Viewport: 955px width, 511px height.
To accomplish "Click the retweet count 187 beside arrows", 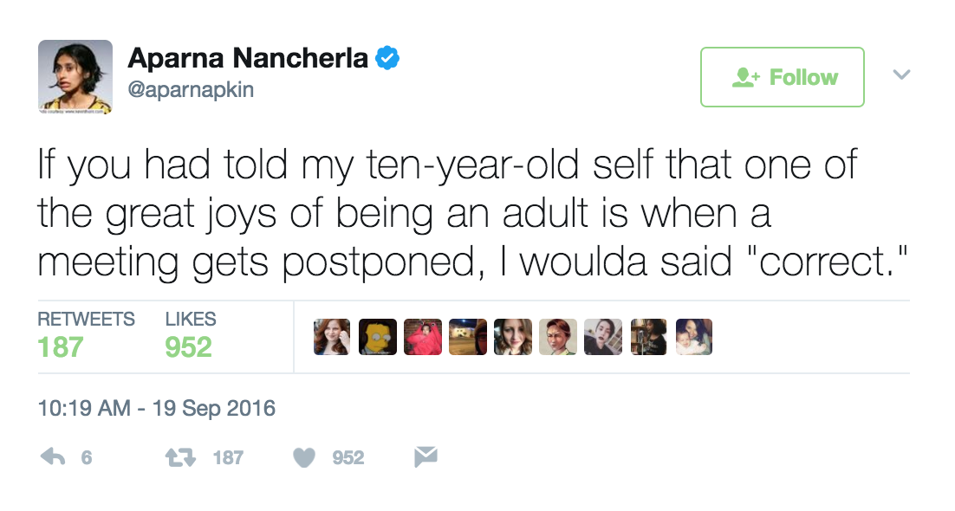I will click(x=229, y=457).
